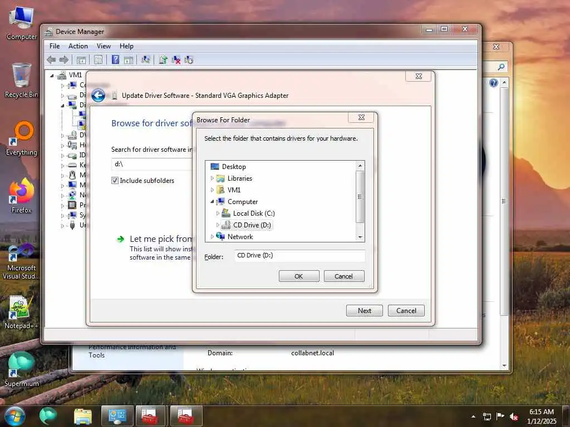Click the Show/Hide Console Tree toolbar icon
Viewport: 570px width, 427px height.
tap(81, 60)
